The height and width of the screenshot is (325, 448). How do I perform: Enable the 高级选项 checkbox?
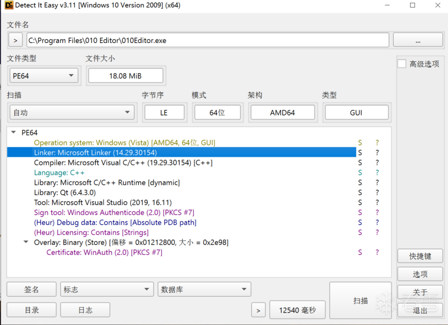tap(402, 64)
